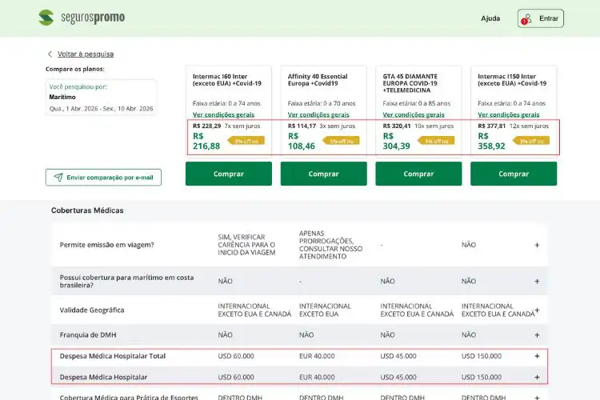The image size is (600, 400).
Task: Click the 5% off tag next to R$ 216,88
Action: [246, 141]
